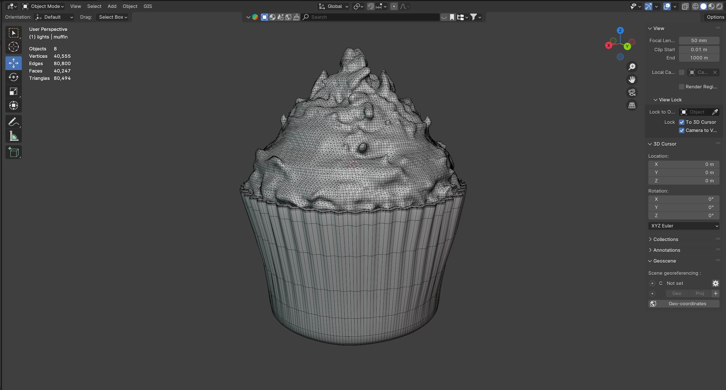This screenshot has width=726, height=390.
Task: Uncheck Lock To 3D Cursor
Action: 682,122
